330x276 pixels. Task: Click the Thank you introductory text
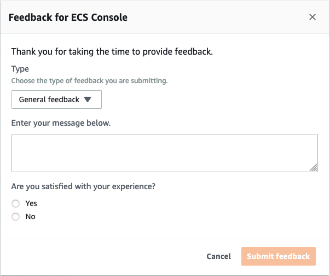click(x=112, y=52)
